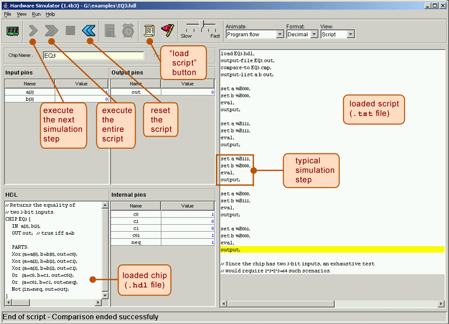Image resolution: width=449 pixels, height=324 pixels.
Task: Open the Run menu
Action: 36,14
